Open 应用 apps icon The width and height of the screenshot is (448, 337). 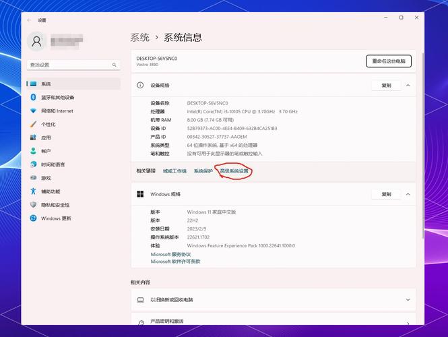[33, 137]
